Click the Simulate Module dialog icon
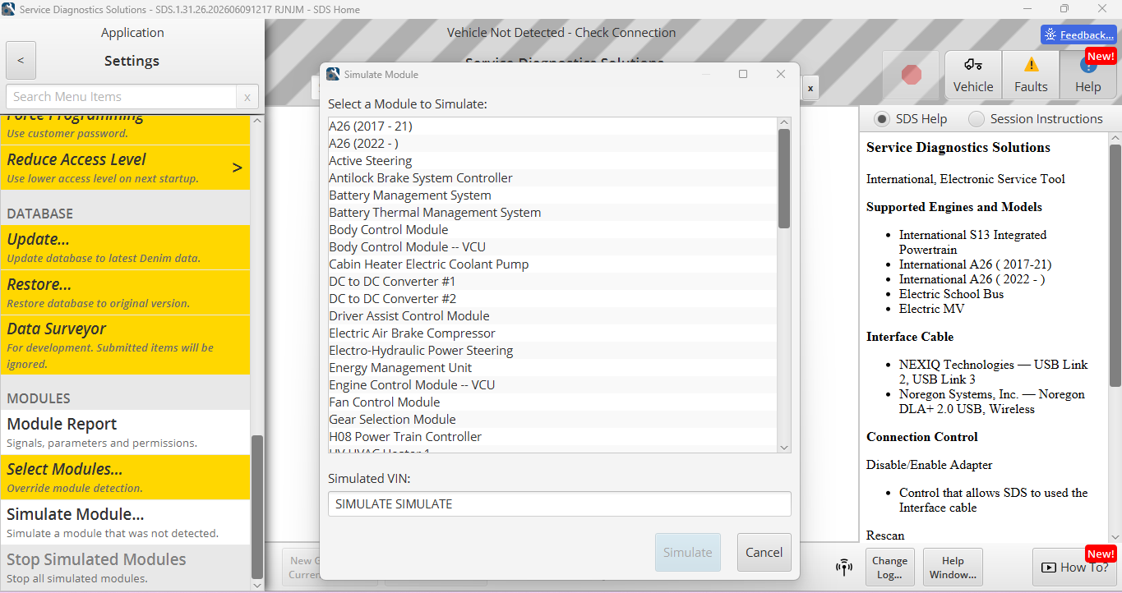The width and height of the screenshot is (1122, 593). 333,74
